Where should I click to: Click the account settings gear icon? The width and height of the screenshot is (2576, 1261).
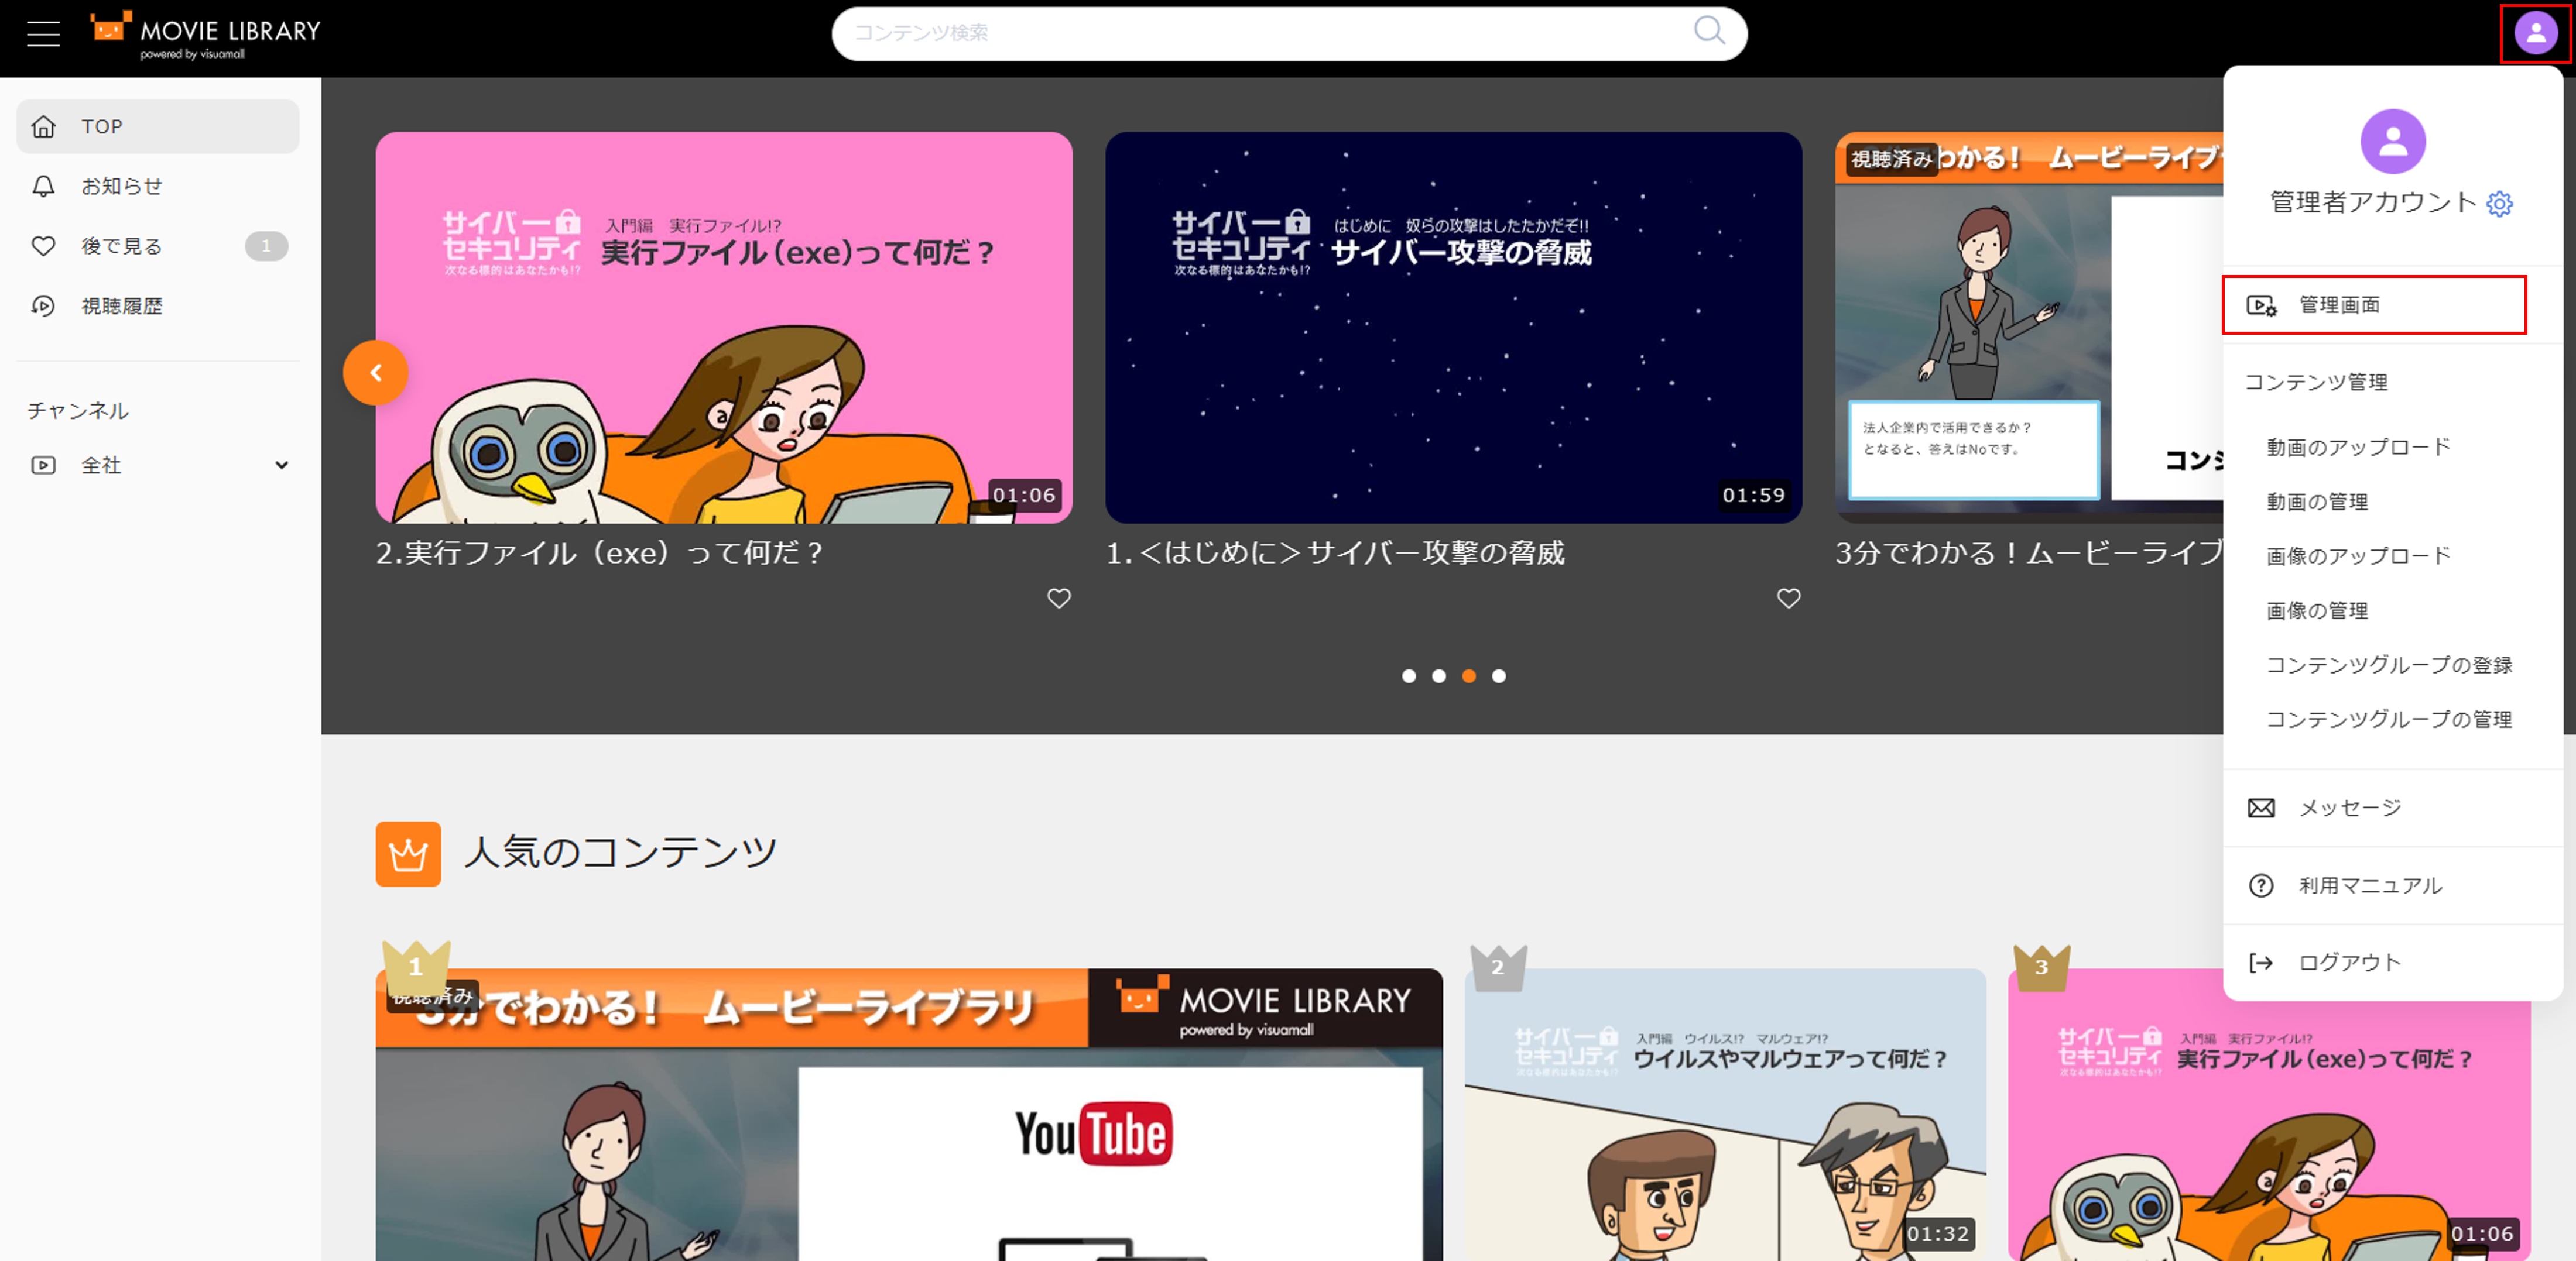pyautogui.click(x=2499, y=204)
